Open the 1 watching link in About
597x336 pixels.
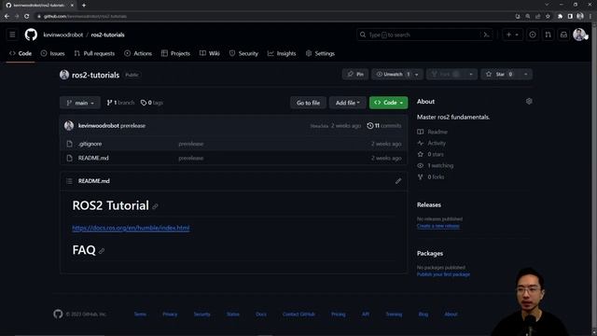436,166
